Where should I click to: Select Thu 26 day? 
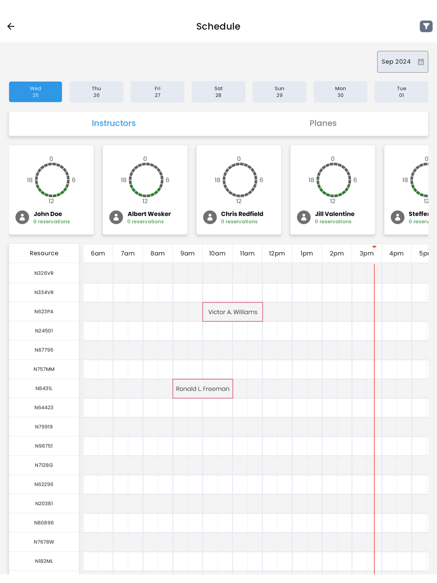(97, 92)
